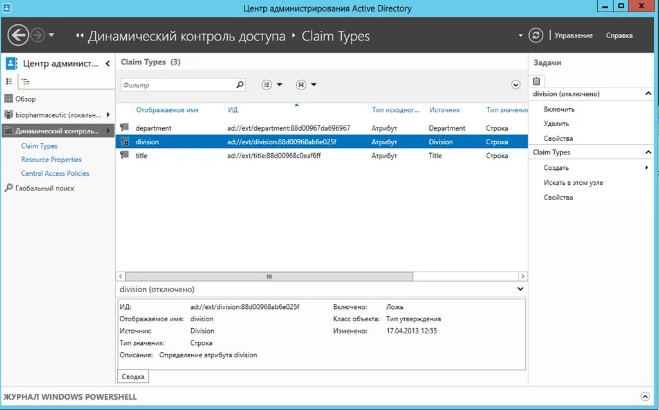Switch to list view in navigation pane

pyautogui.click(x=9, y=82)
